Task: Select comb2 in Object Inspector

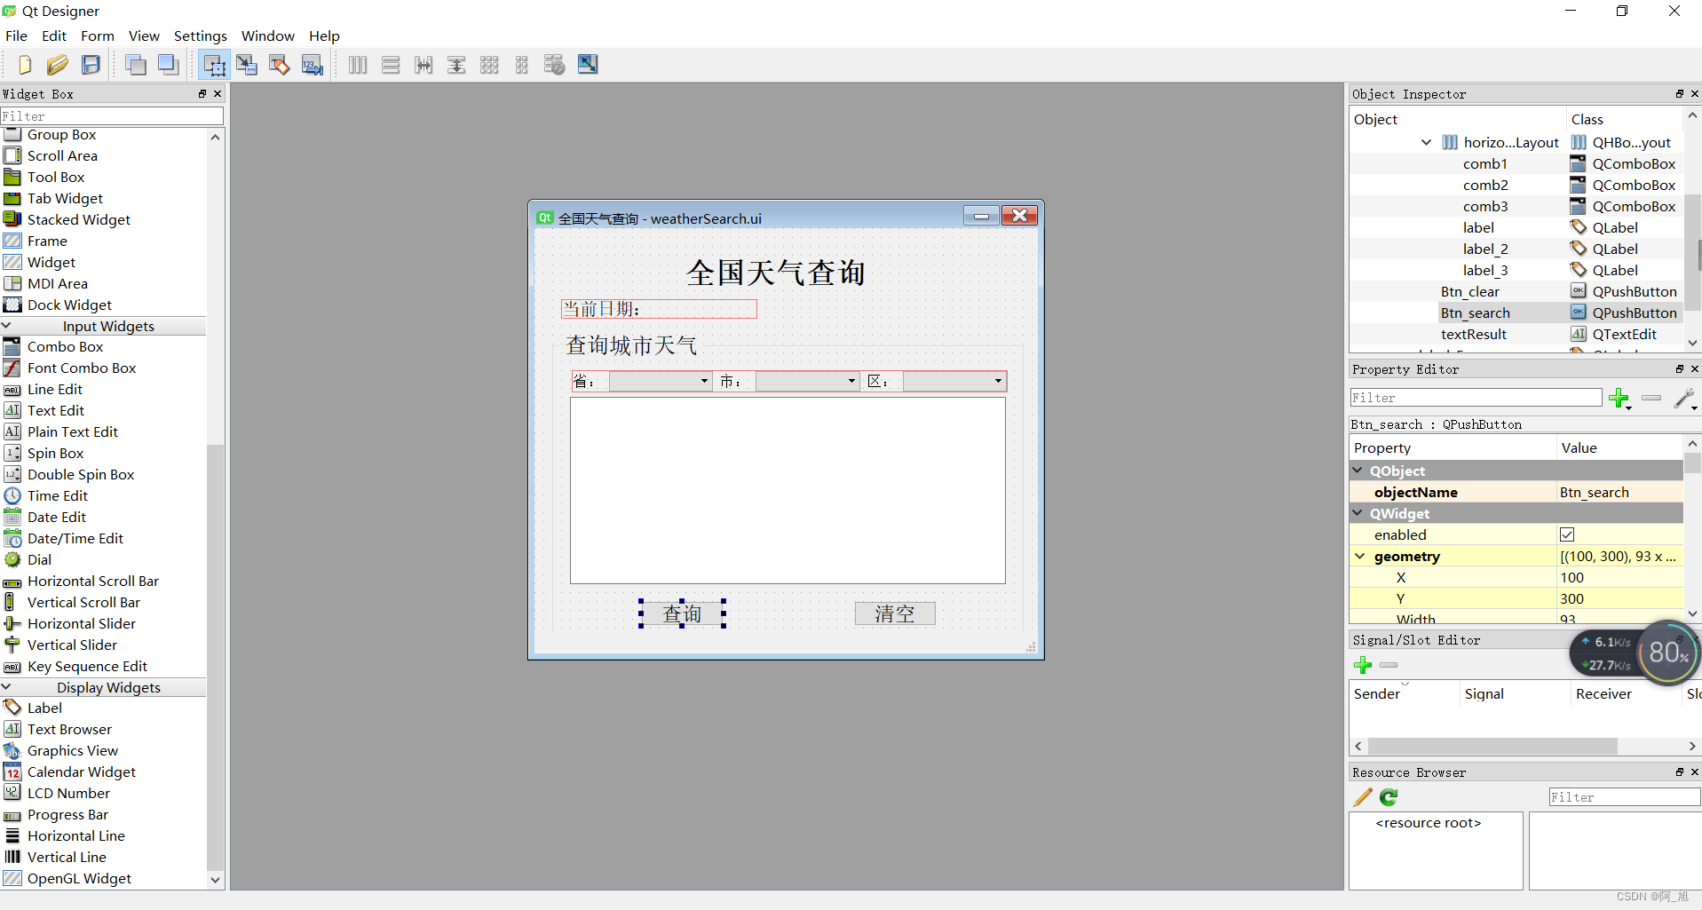Action: click(1485, 186)
